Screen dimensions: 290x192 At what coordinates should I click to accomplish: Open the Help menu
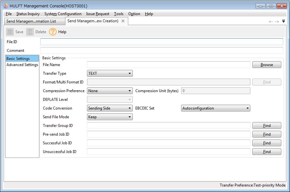coord(149,14)
